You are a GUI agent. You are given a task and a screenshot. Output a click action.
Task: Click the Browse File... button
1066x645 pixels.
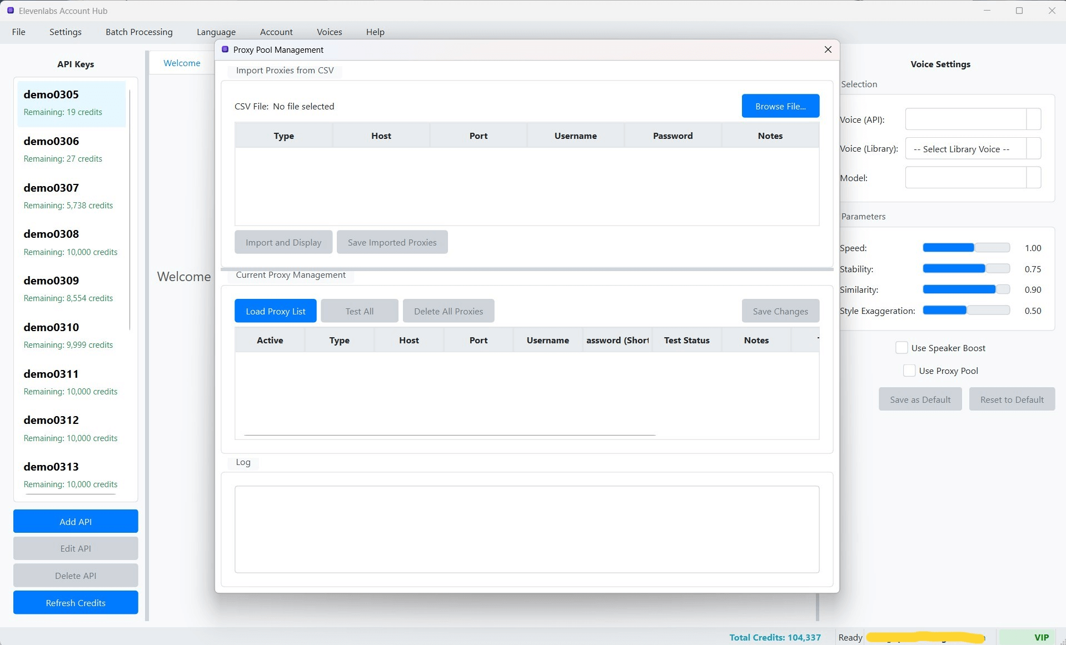(780, 106)
